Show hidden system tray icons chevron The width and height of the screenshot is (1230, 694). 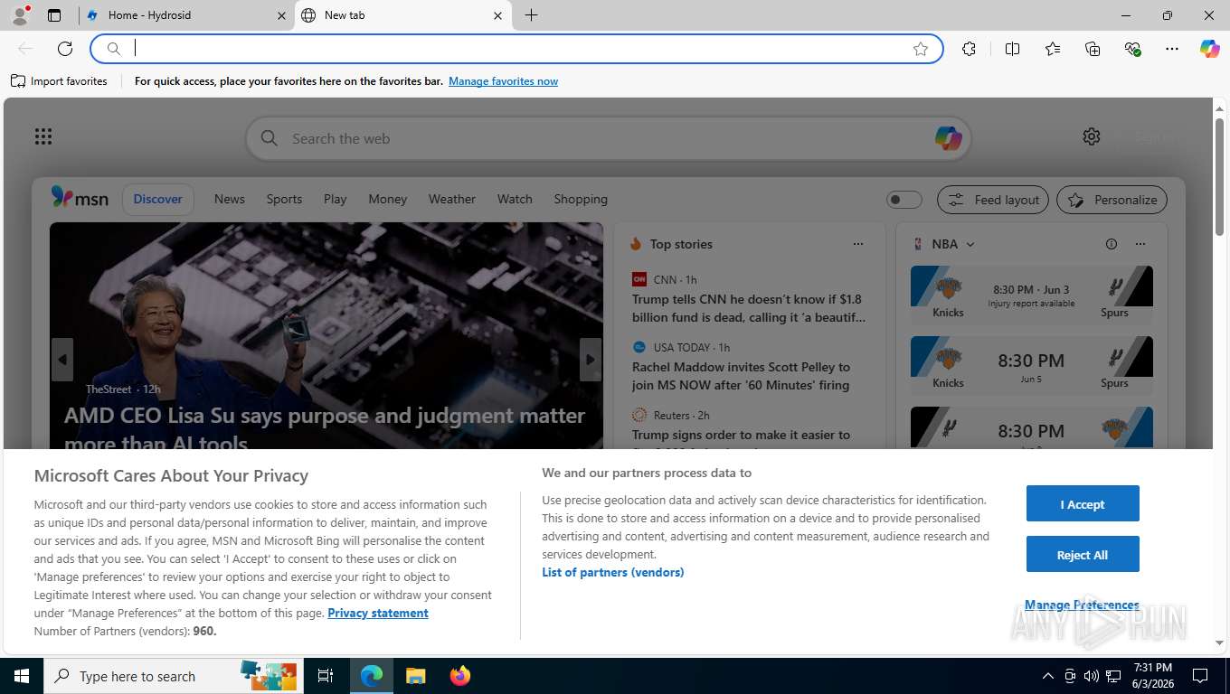(x=1047, y=676)
